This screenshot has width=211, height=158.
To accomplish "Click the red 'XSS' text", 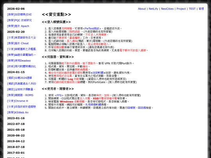I will pyautogui.click(x=96, y=98).
